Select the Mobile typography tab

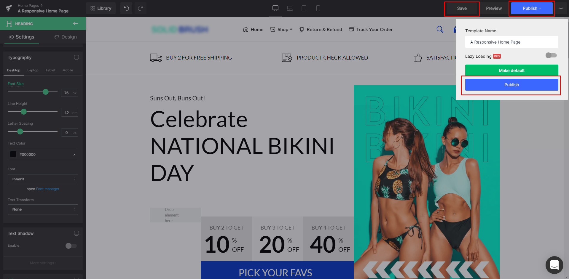[68, 70]
